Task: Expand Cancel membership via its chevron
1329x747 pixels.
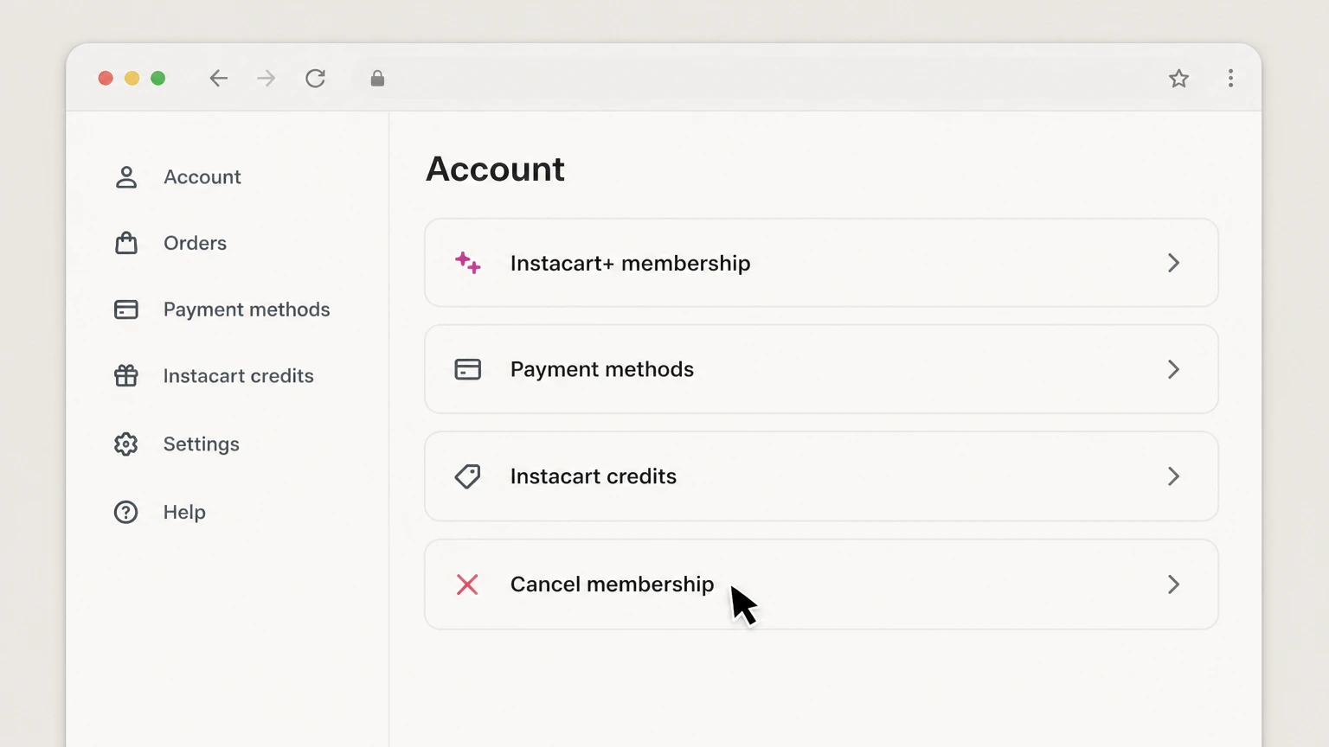Action: (x=1173, y=584)
